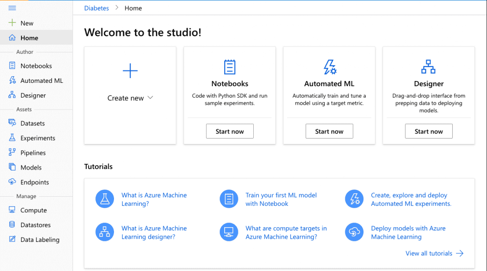Collapse the hamburger navigation menu
The image size is (487, 271).
(x=12, y=8)
